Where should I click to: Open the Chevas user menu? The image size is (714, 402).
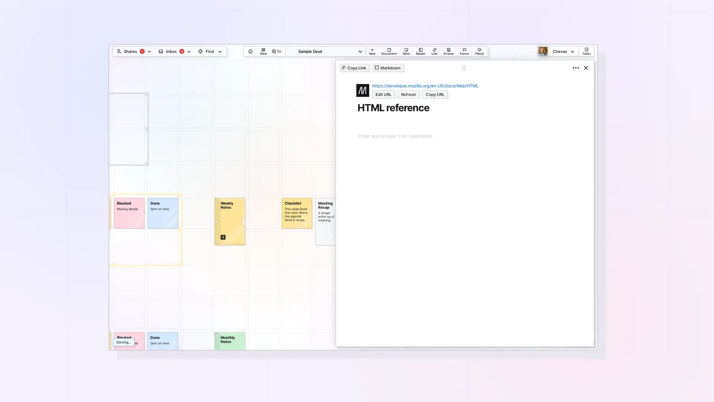point(563,51)
